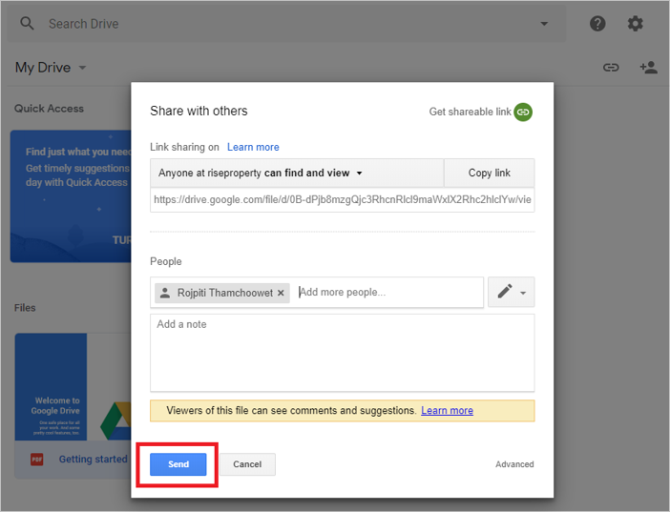Click the green shareable link icon
670x512 pixels.
[x=522, y=112]
